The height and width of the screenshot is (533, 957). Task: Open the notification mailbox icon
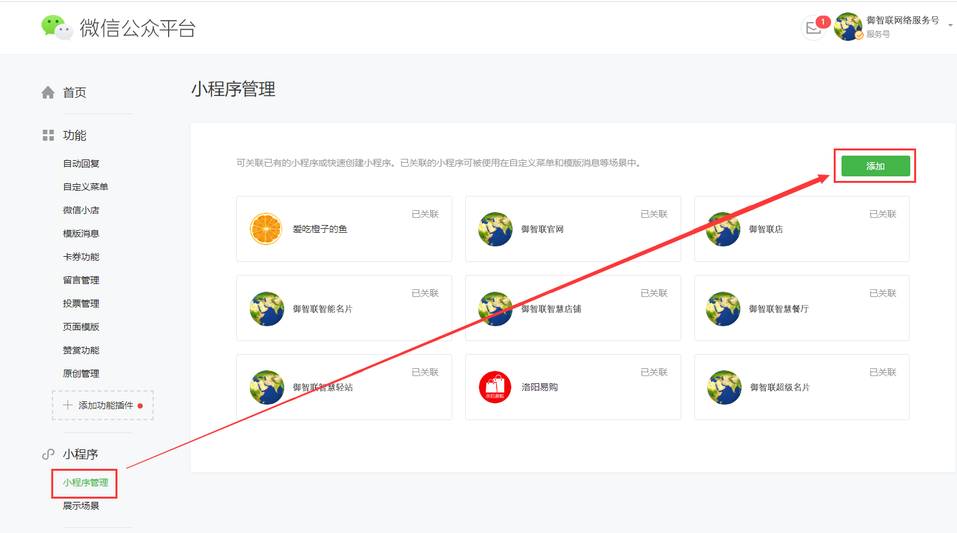(x=813, y=28)
